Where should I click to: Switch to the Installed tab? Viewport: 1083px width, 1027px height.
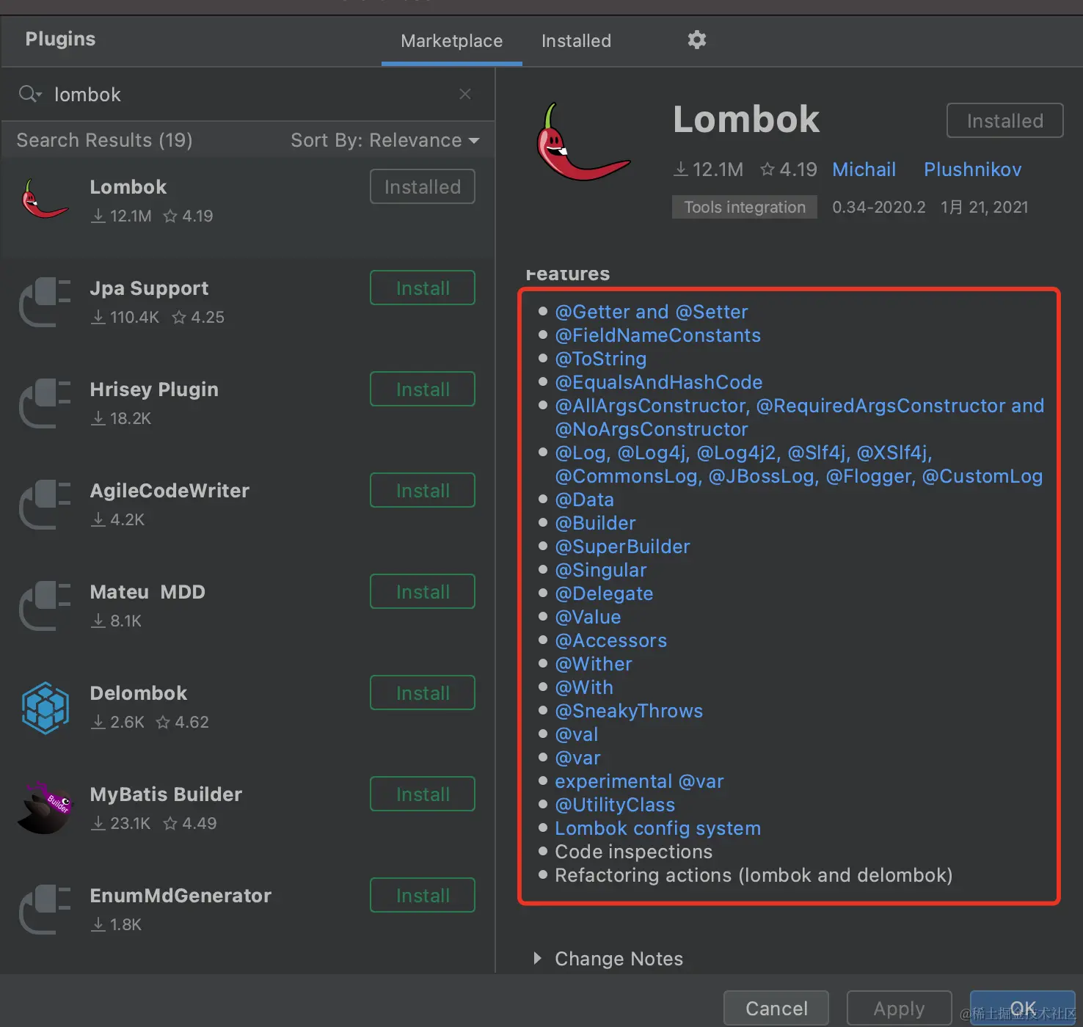(576, 40)
